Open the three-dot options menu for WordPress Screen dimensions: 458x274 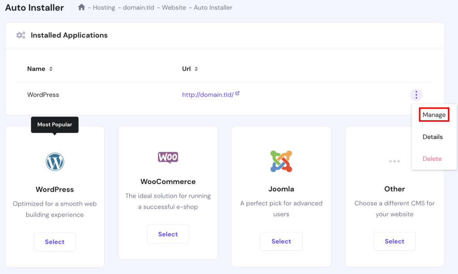[416, 95]
